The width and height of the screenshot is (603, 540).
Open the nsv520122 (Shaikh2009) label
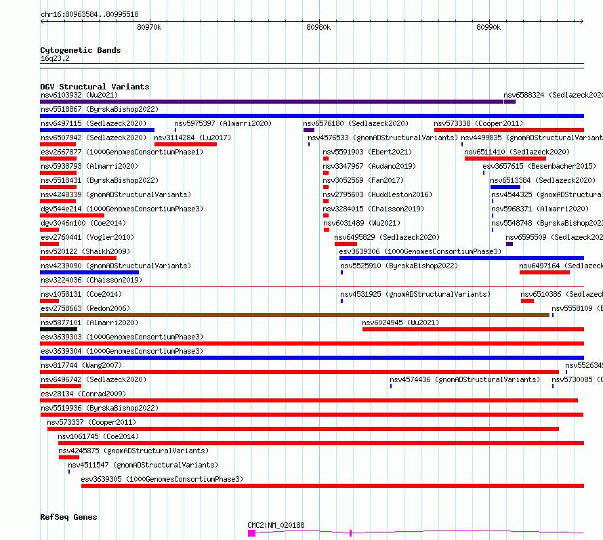85,251
